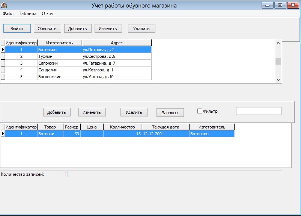Click the quantity 13 cell
Viewport: 301px width, 216px height.
tap(122, 134)
